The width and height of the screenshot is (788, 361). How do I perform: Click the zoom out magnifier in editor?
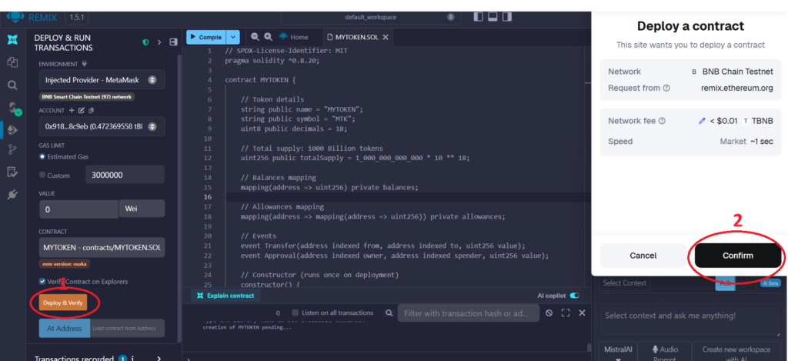click(x=254, y=37)
